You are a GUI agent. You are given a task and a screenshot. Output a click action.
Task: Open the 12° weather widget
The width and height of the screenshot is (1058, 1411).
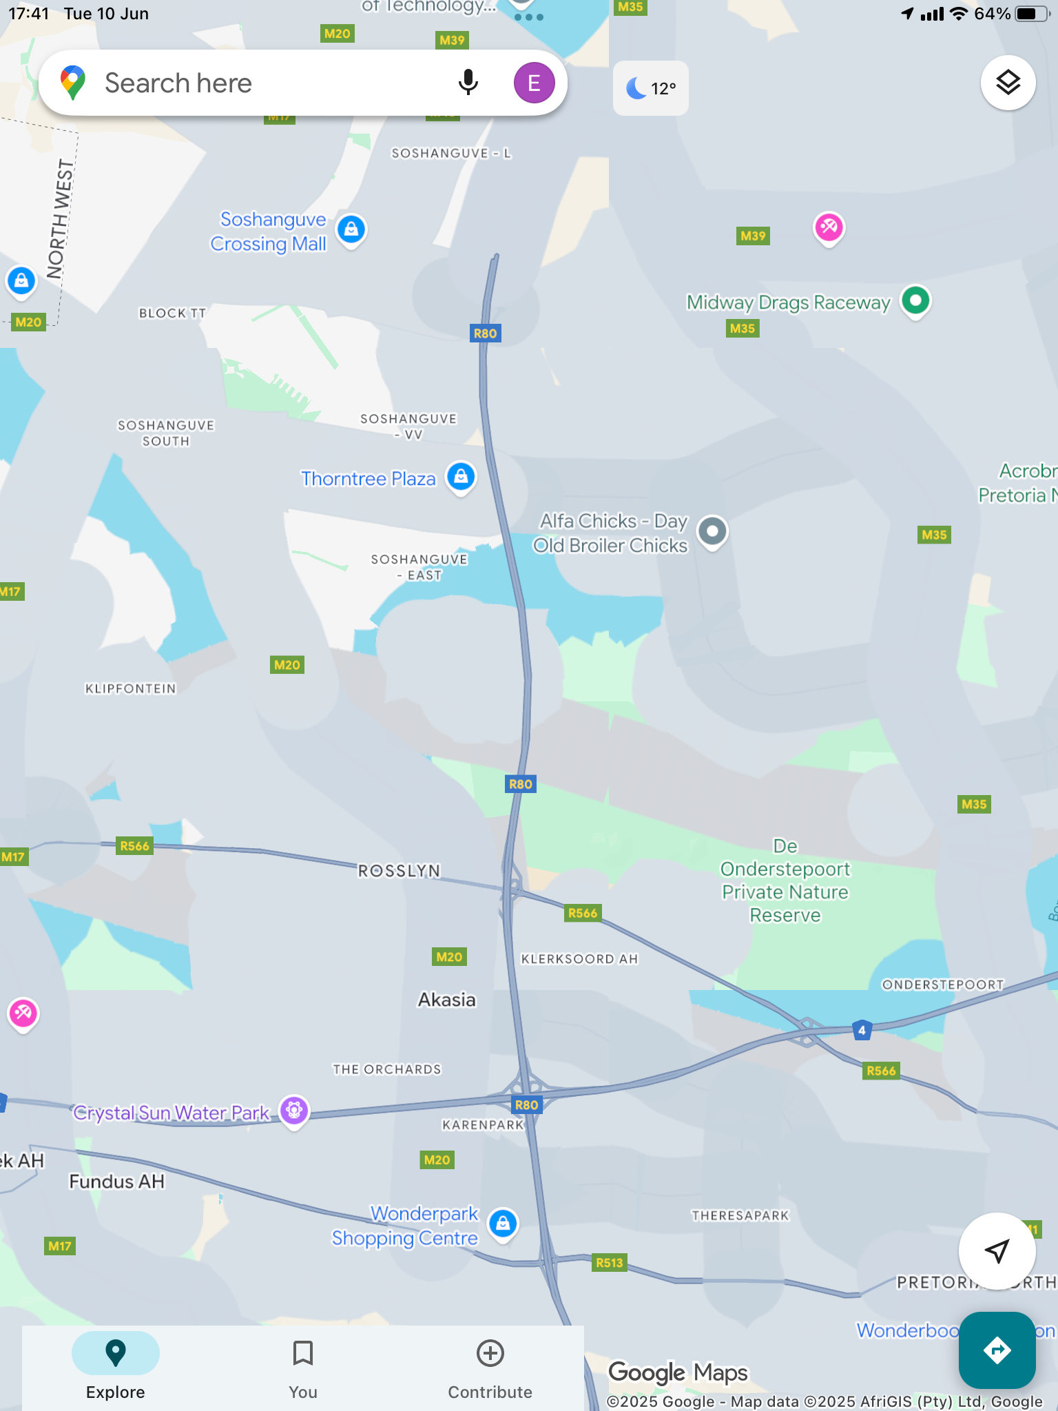(x=650, y=88)
